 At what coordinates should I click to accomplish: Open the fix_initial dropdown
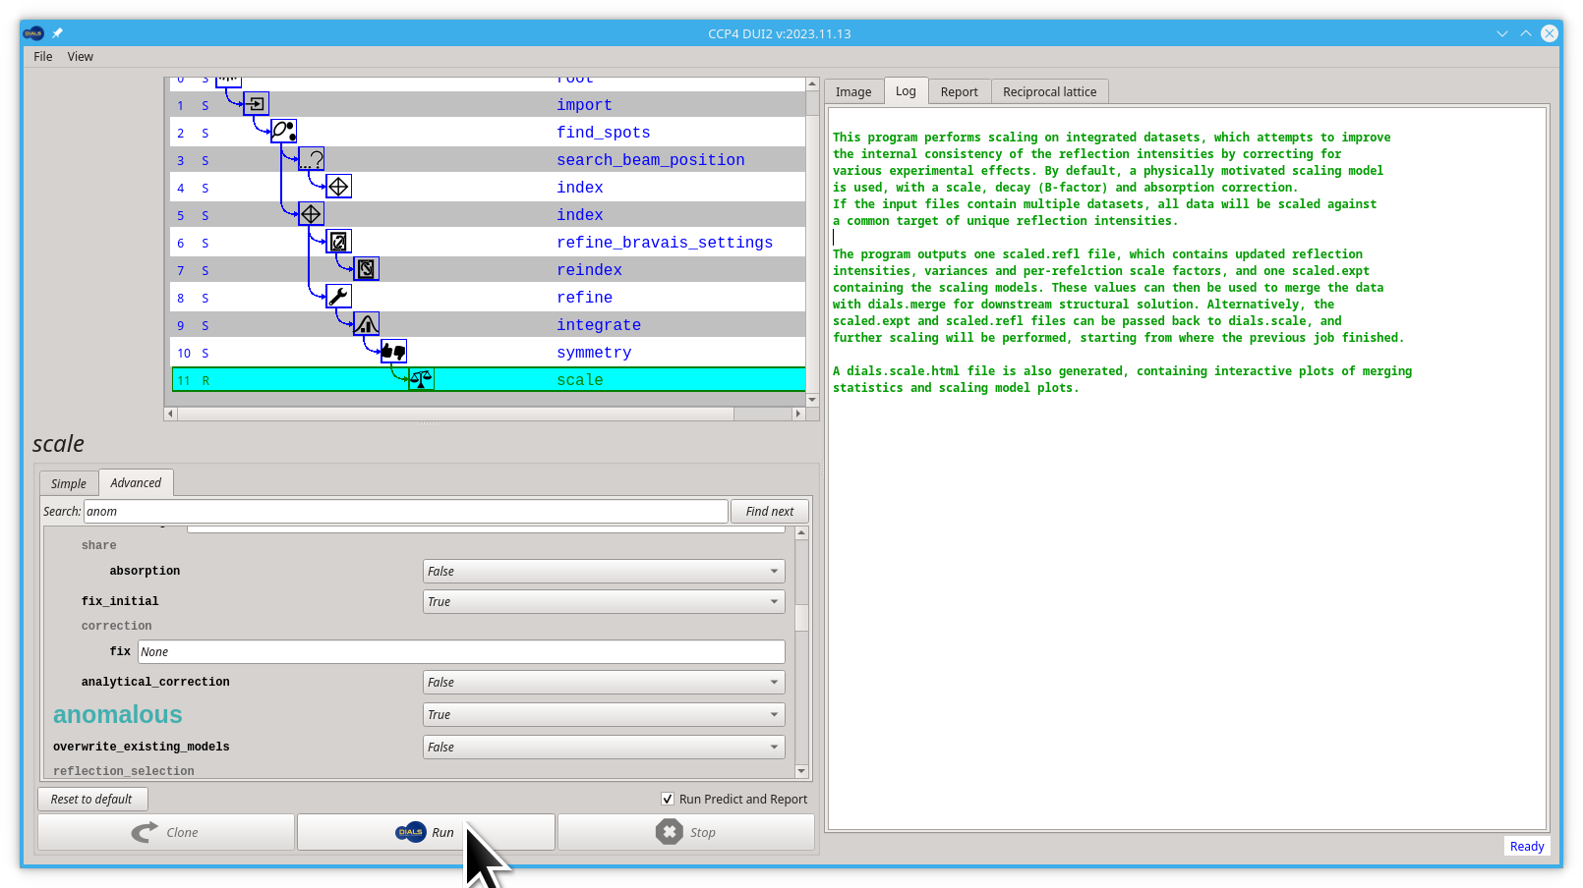(604, 601)
